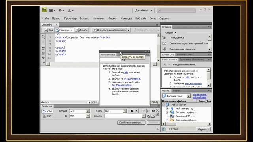Image resolution: width=253 pixels, height=142 pixels.
Task: Click Управление веб-сайтами link
Action: point(199,96)
